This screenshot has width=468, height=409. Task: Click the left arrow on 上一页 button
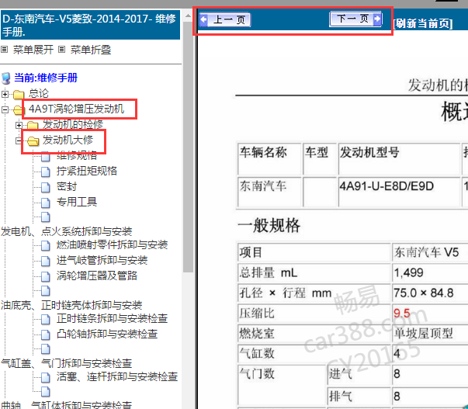(x=203, y=19)
